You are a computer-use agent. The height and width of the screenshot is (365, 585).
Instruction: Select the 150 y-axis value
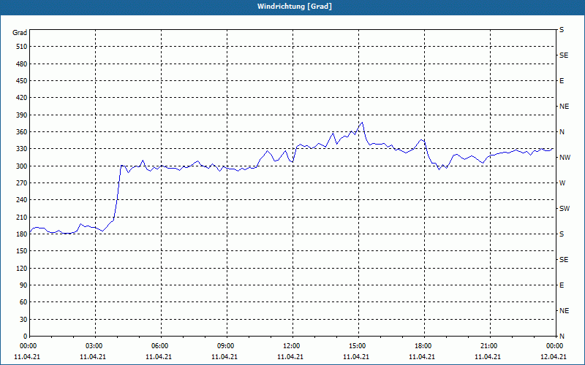coord(22,251)
